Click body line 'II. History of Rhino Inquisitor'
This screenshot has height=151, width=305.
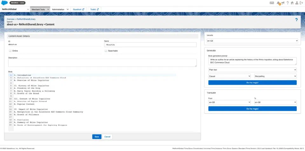click(x=31, y=86)
